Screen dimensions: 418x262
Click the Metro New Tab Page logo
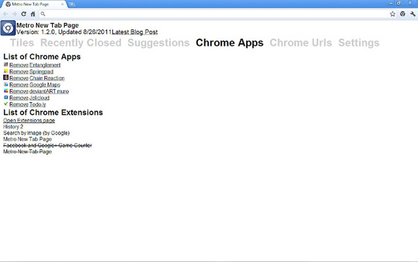click(8, 28)
